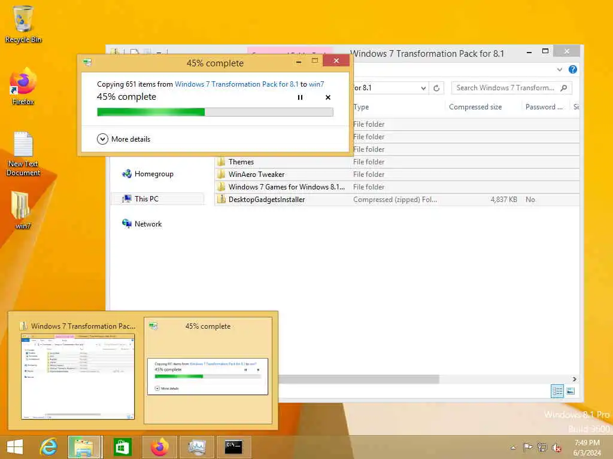Sort by Compressed size column header

click(475, 107)
